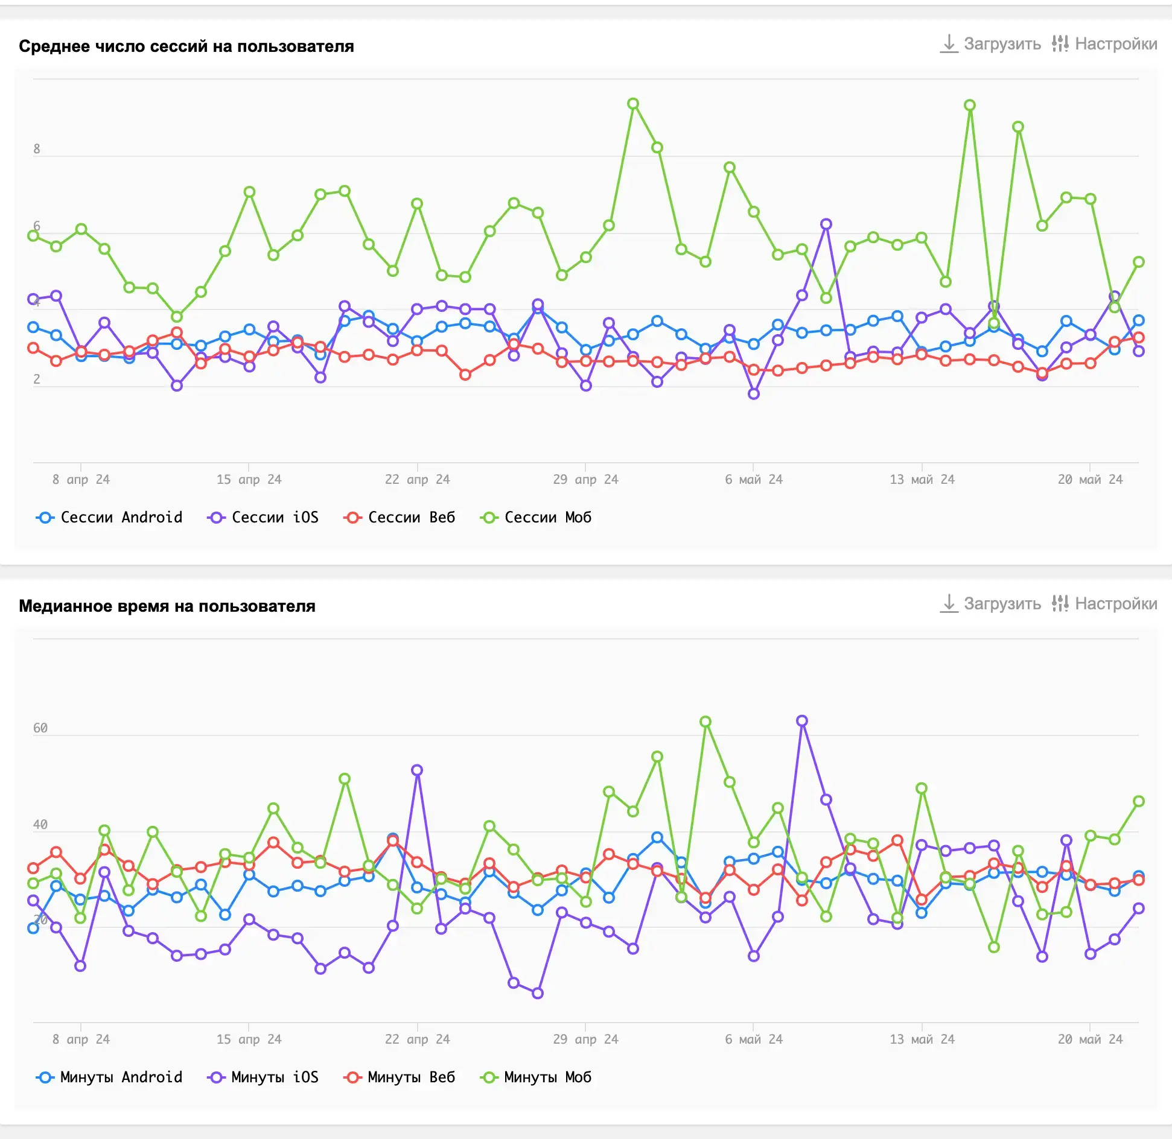1172x1139 pixels.
Task: Toggle Минуты Android legend series
Action: coord(109,1077)
